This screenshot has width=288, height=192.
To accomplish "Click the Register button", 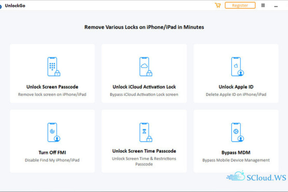I will (240, 5).
